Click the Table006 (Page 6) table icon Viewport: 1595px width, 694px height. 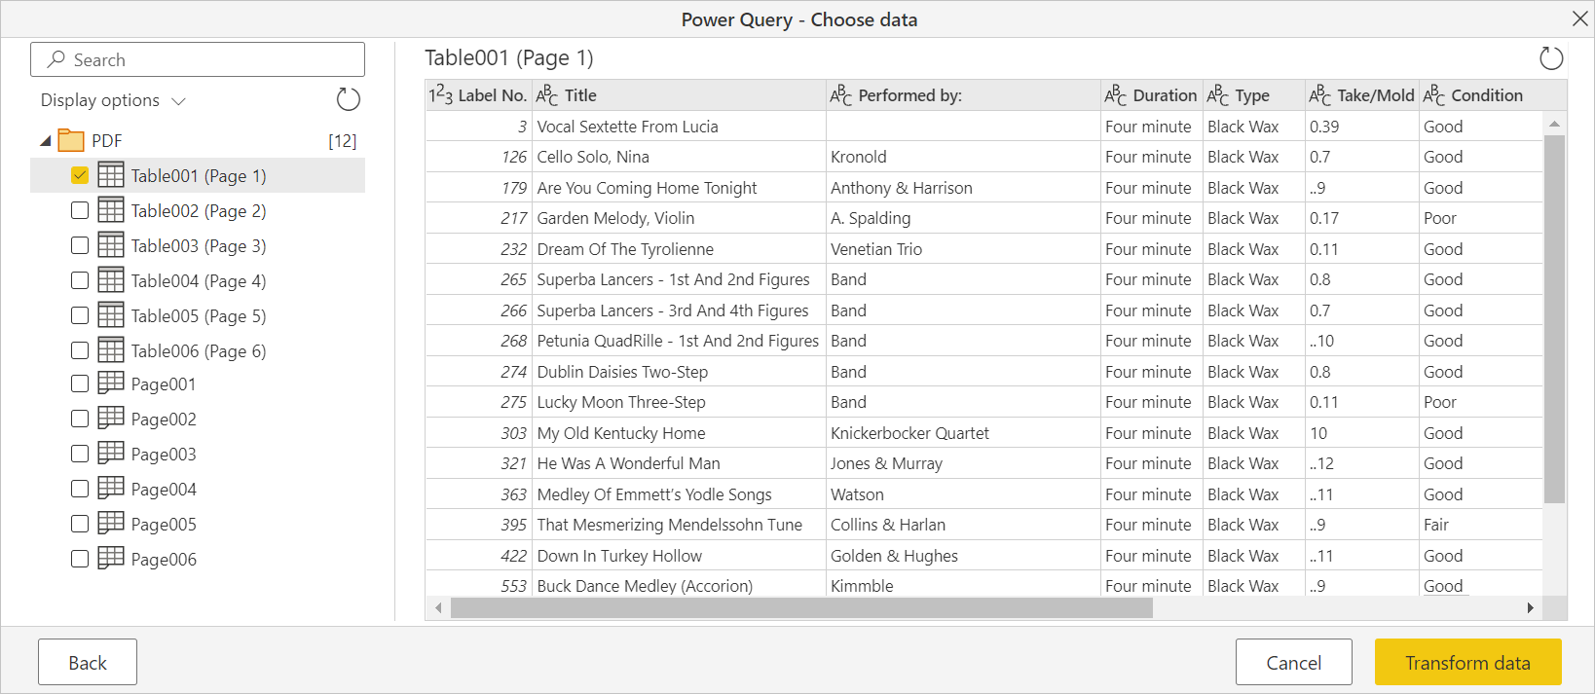pyautogui.click(x=111, y=350)
